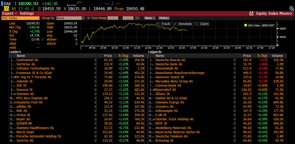Open the Settings menu
Image resolution: width=295 pixels, height=144 pixels.
(x=27, y=13)
